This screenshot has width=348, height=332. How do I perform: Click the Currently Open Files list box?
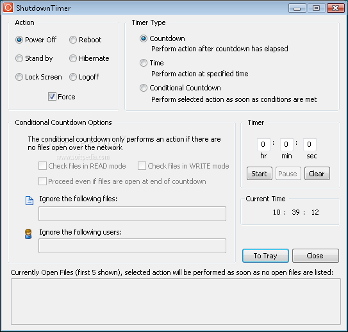click(176, 302)
